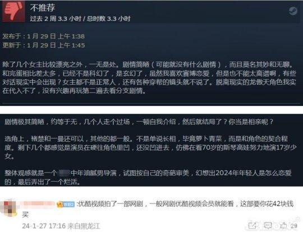Screen dimensions: 303x232
Task: Click the 总时数 3.3 小时 playtime text
Action: (x=109, y=18)
